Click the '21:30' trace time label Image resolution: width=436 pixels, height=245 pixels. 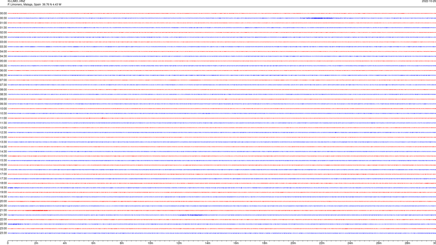pos(3,215)
